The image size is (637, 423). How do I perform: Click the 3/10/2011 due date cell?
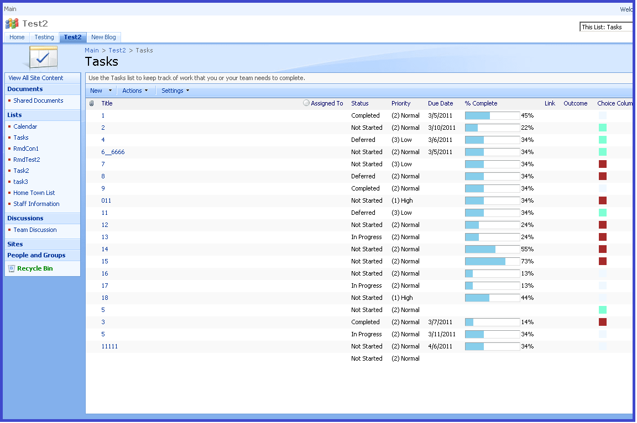pos(442,128)
